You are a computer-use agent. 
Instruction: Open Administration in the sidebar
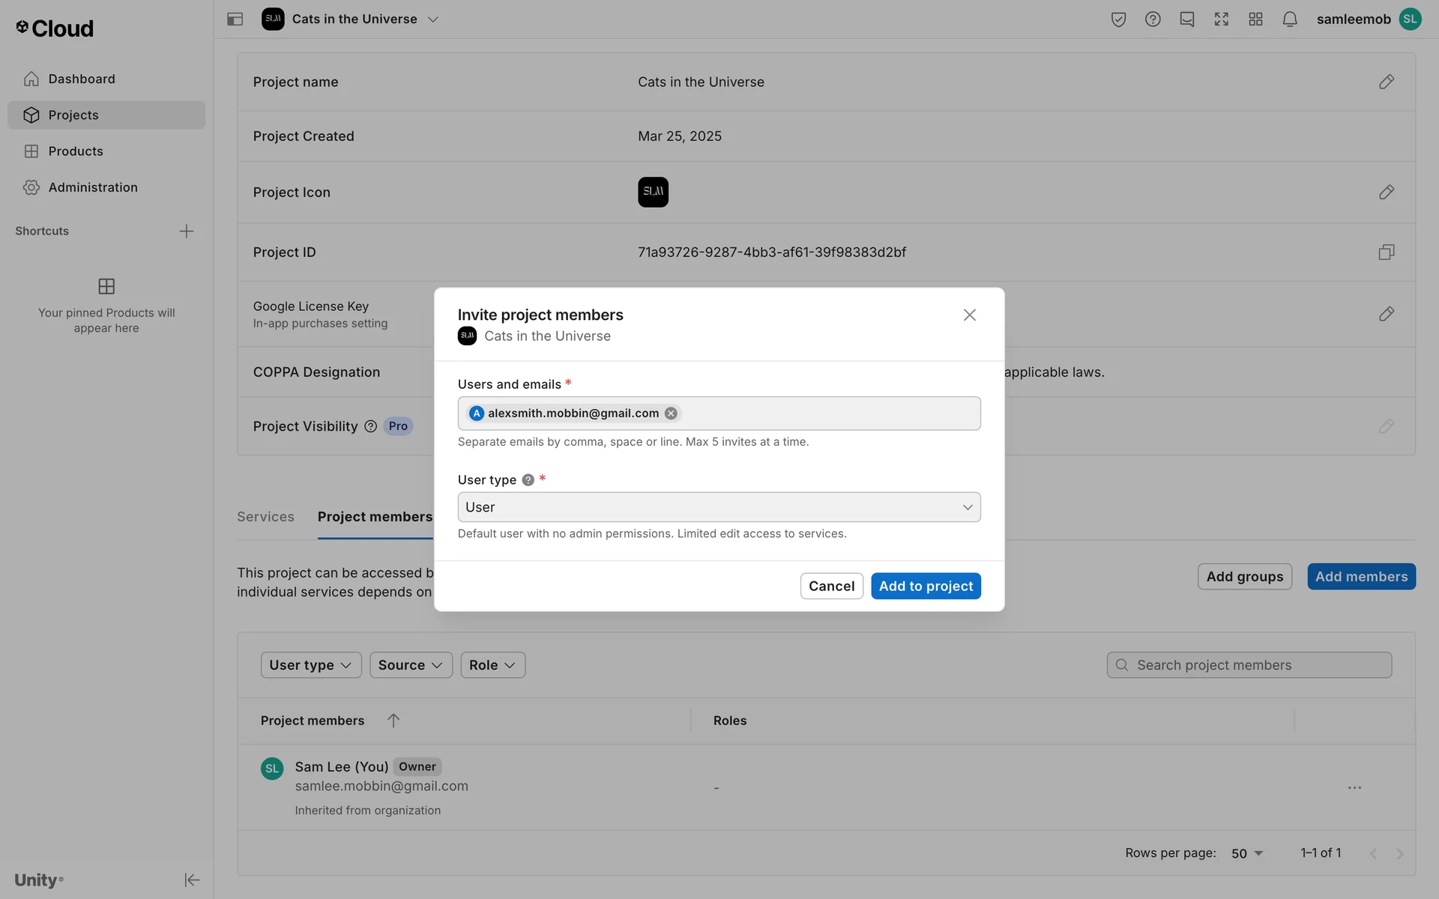93,187
